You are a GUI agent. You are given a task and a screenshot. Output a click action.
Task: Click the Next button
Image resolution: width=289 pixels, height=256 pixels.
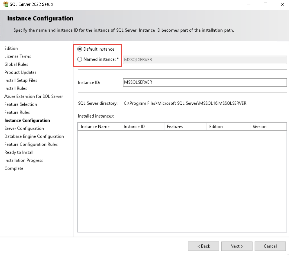tap(237, 246)
